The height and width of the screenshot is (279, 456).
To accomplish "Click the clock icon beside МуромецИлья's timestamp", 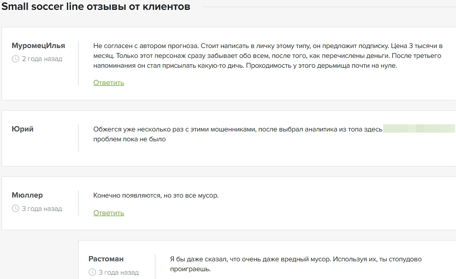I will (15, 59).
